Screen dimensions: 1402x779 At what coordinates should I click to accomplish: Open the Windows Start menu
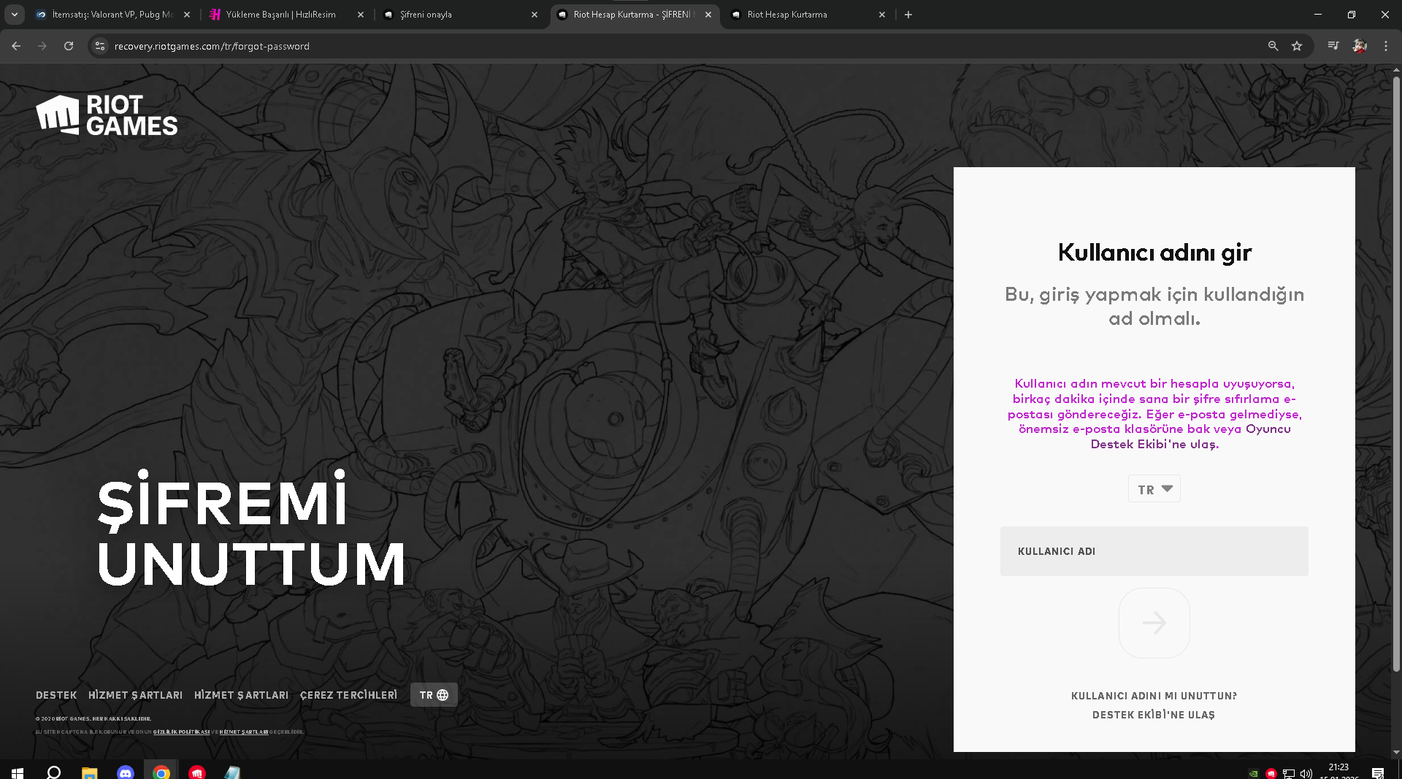pos(18,772)
